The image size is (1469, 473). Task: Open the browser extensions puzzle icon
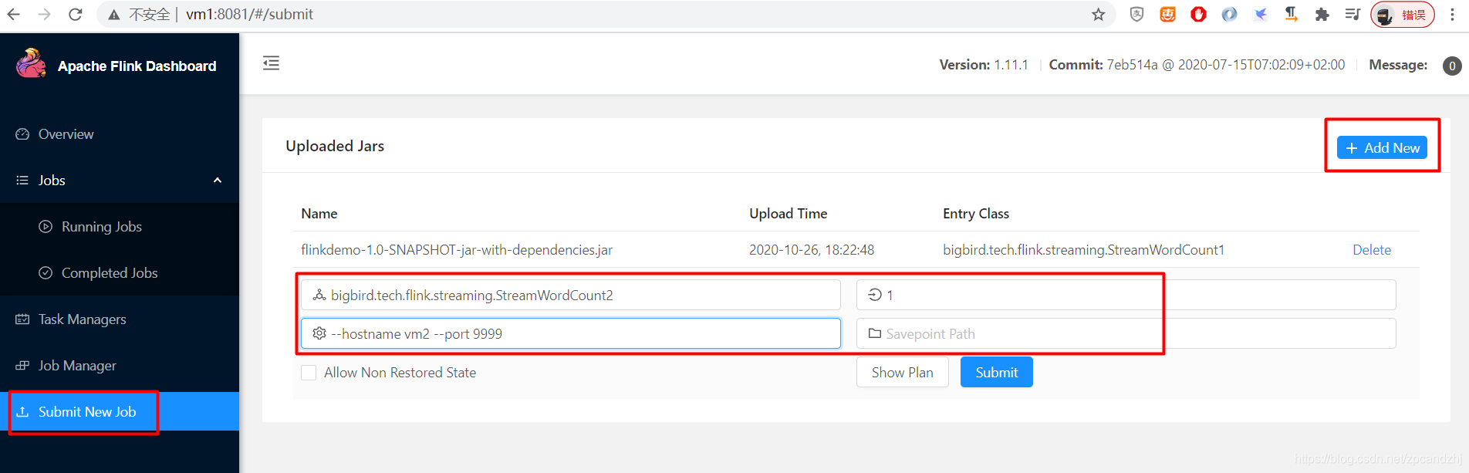pyautogui.click(x=1322, y=15)
